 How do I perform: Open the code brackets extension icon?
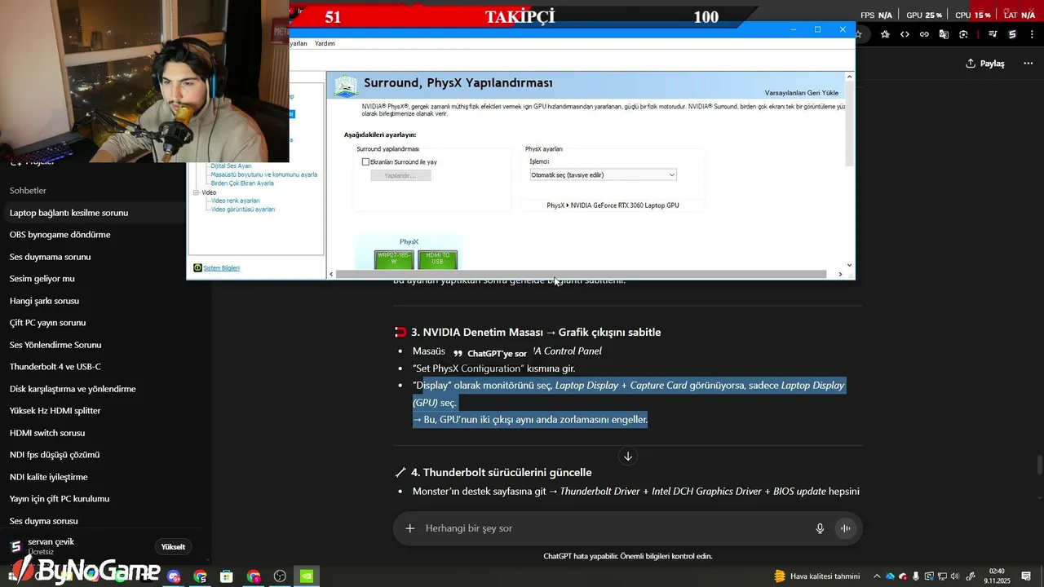pyautogui.click(x=905, y=34)
